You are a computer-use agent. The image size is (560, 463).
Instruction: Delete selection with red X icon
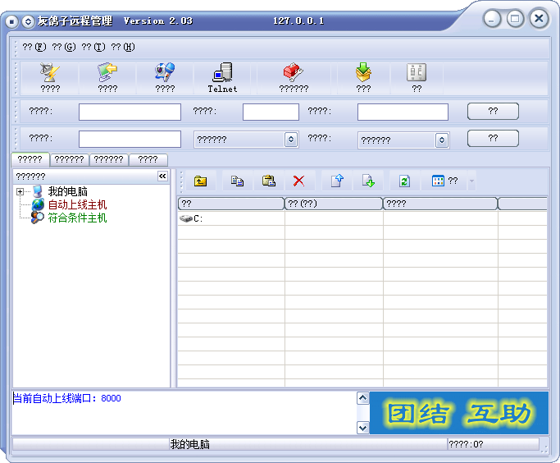tap(299, 181)
